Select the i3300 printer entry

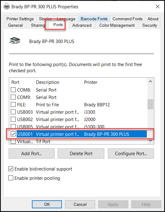pos(90,112)
